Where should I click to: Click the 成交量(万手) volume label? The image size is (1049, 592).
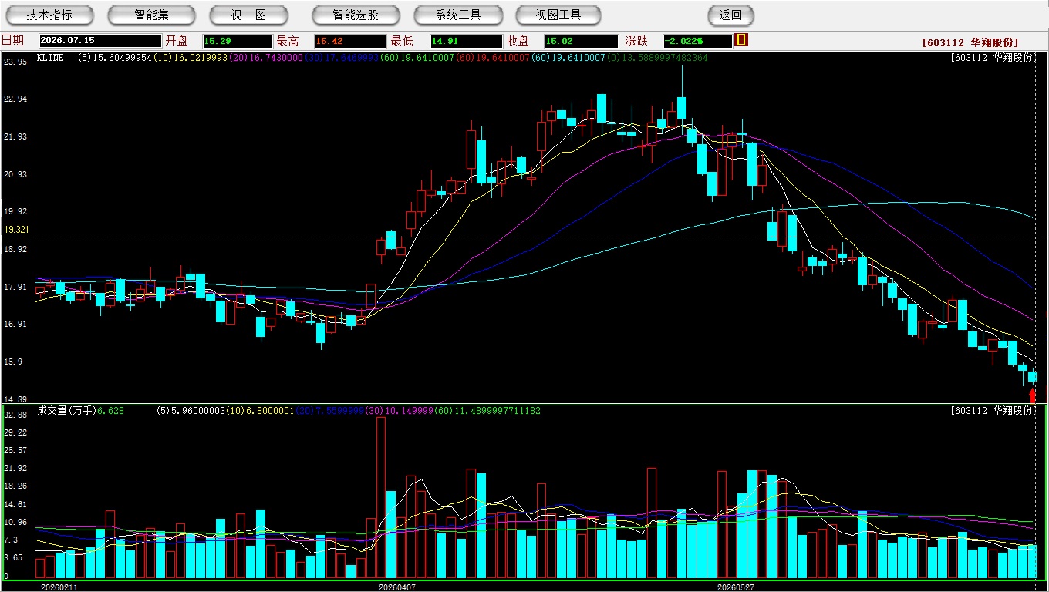coord(66,411)
